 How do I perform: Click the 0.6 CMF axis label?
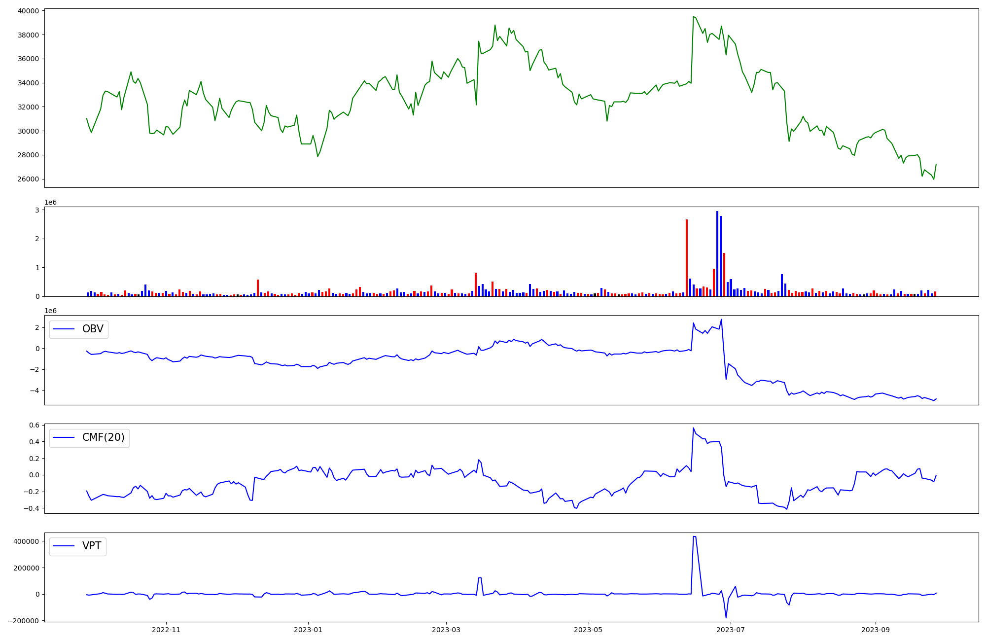coord(34,425)
